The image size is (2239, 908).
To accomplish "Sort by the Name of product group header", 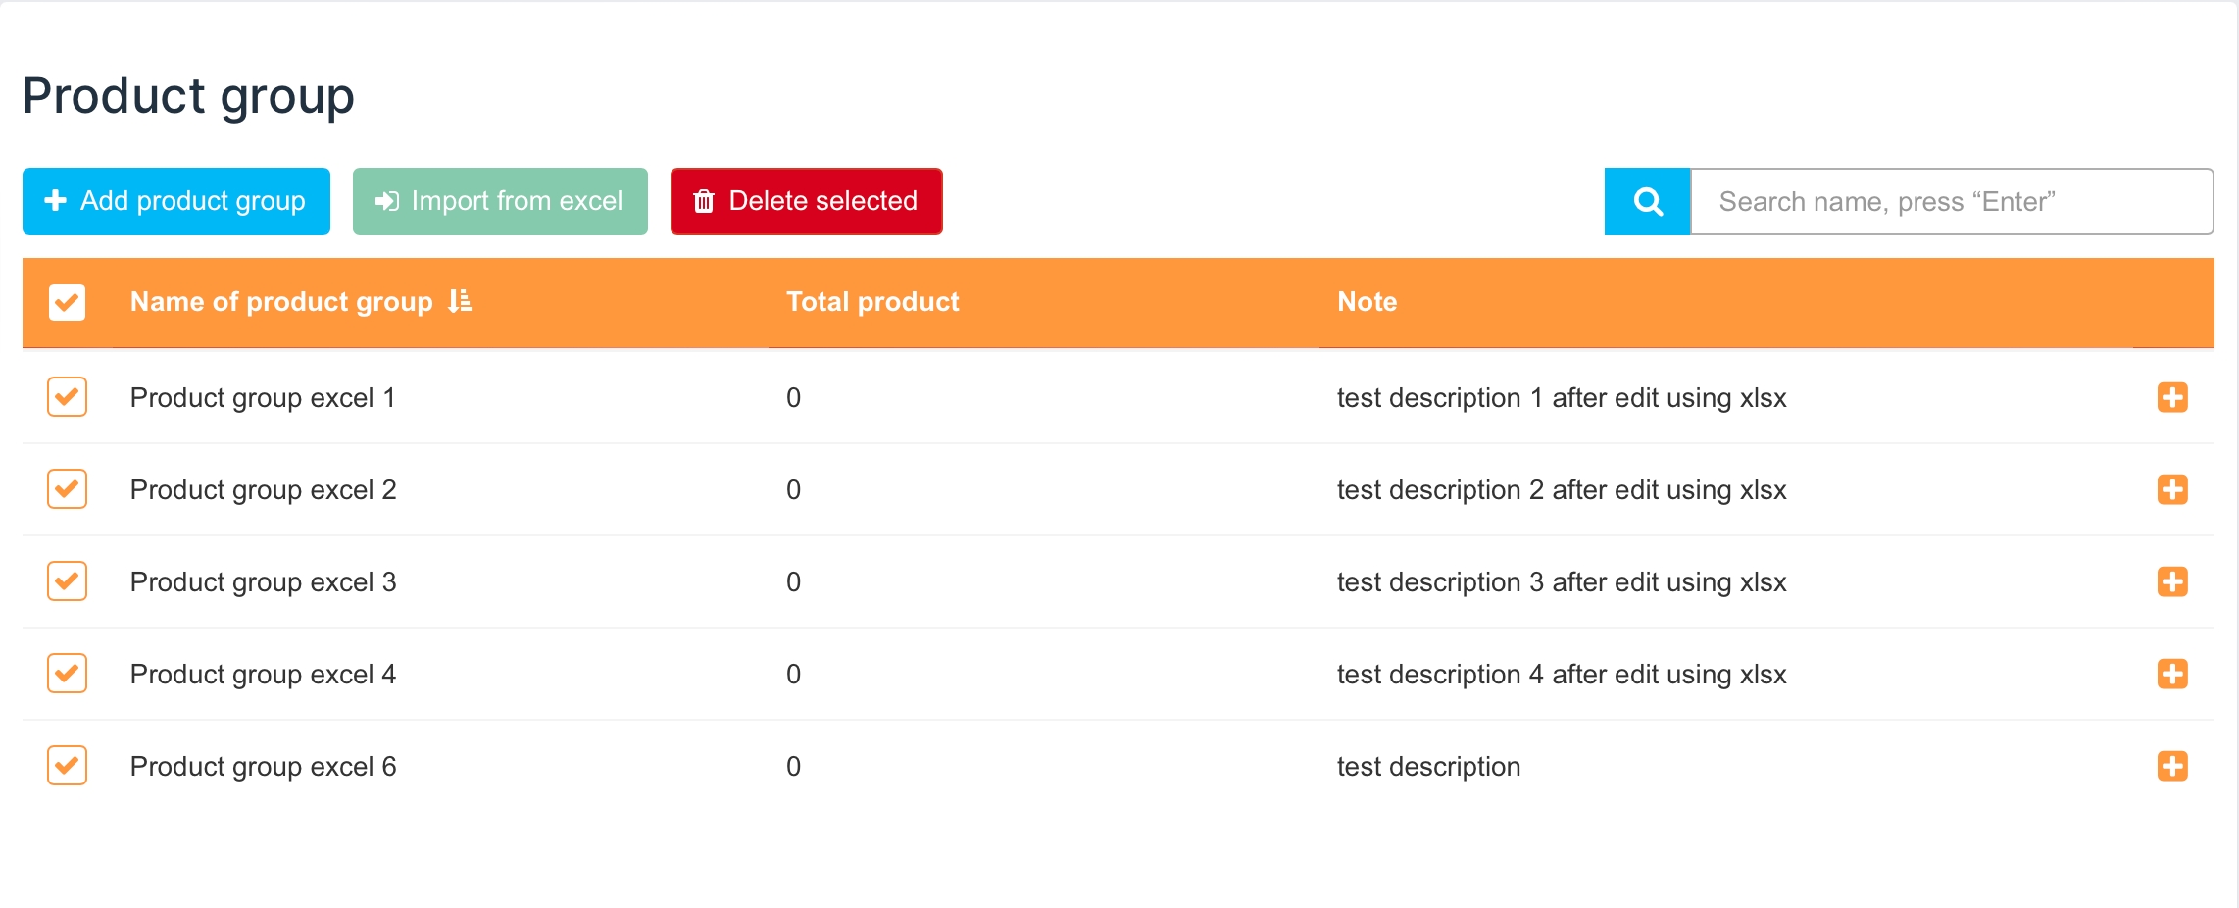I will [281, 302].
